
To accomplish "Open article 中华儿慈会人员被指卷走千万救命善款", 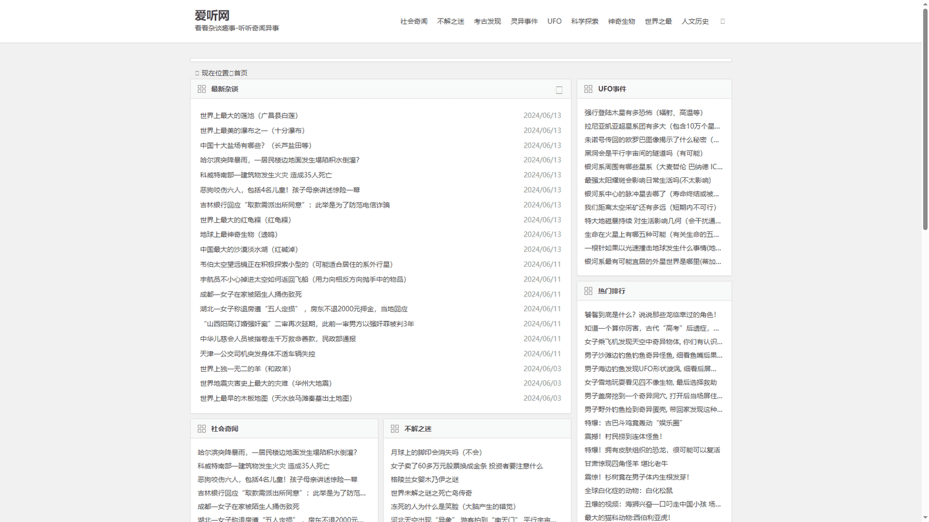I will (x=278, y=339).
